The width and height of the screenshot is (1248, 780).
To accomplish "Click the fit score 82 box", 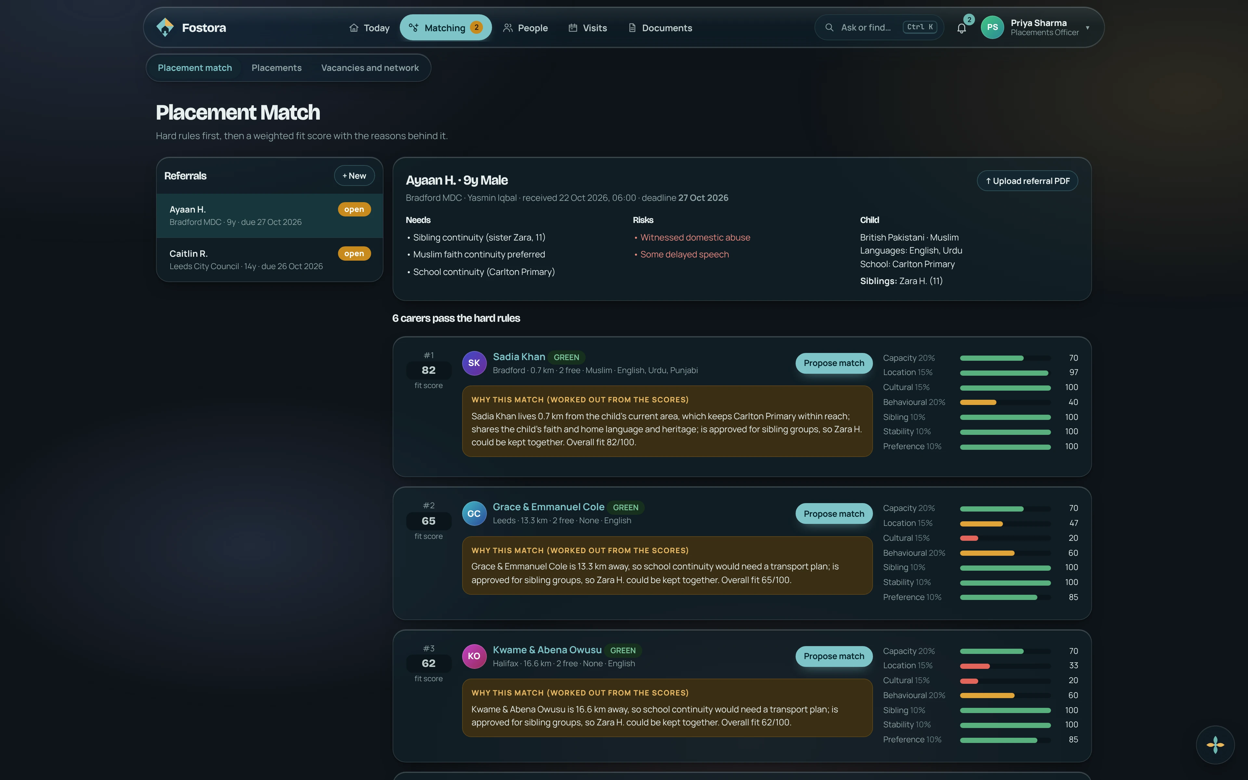I will coord(429,370).
